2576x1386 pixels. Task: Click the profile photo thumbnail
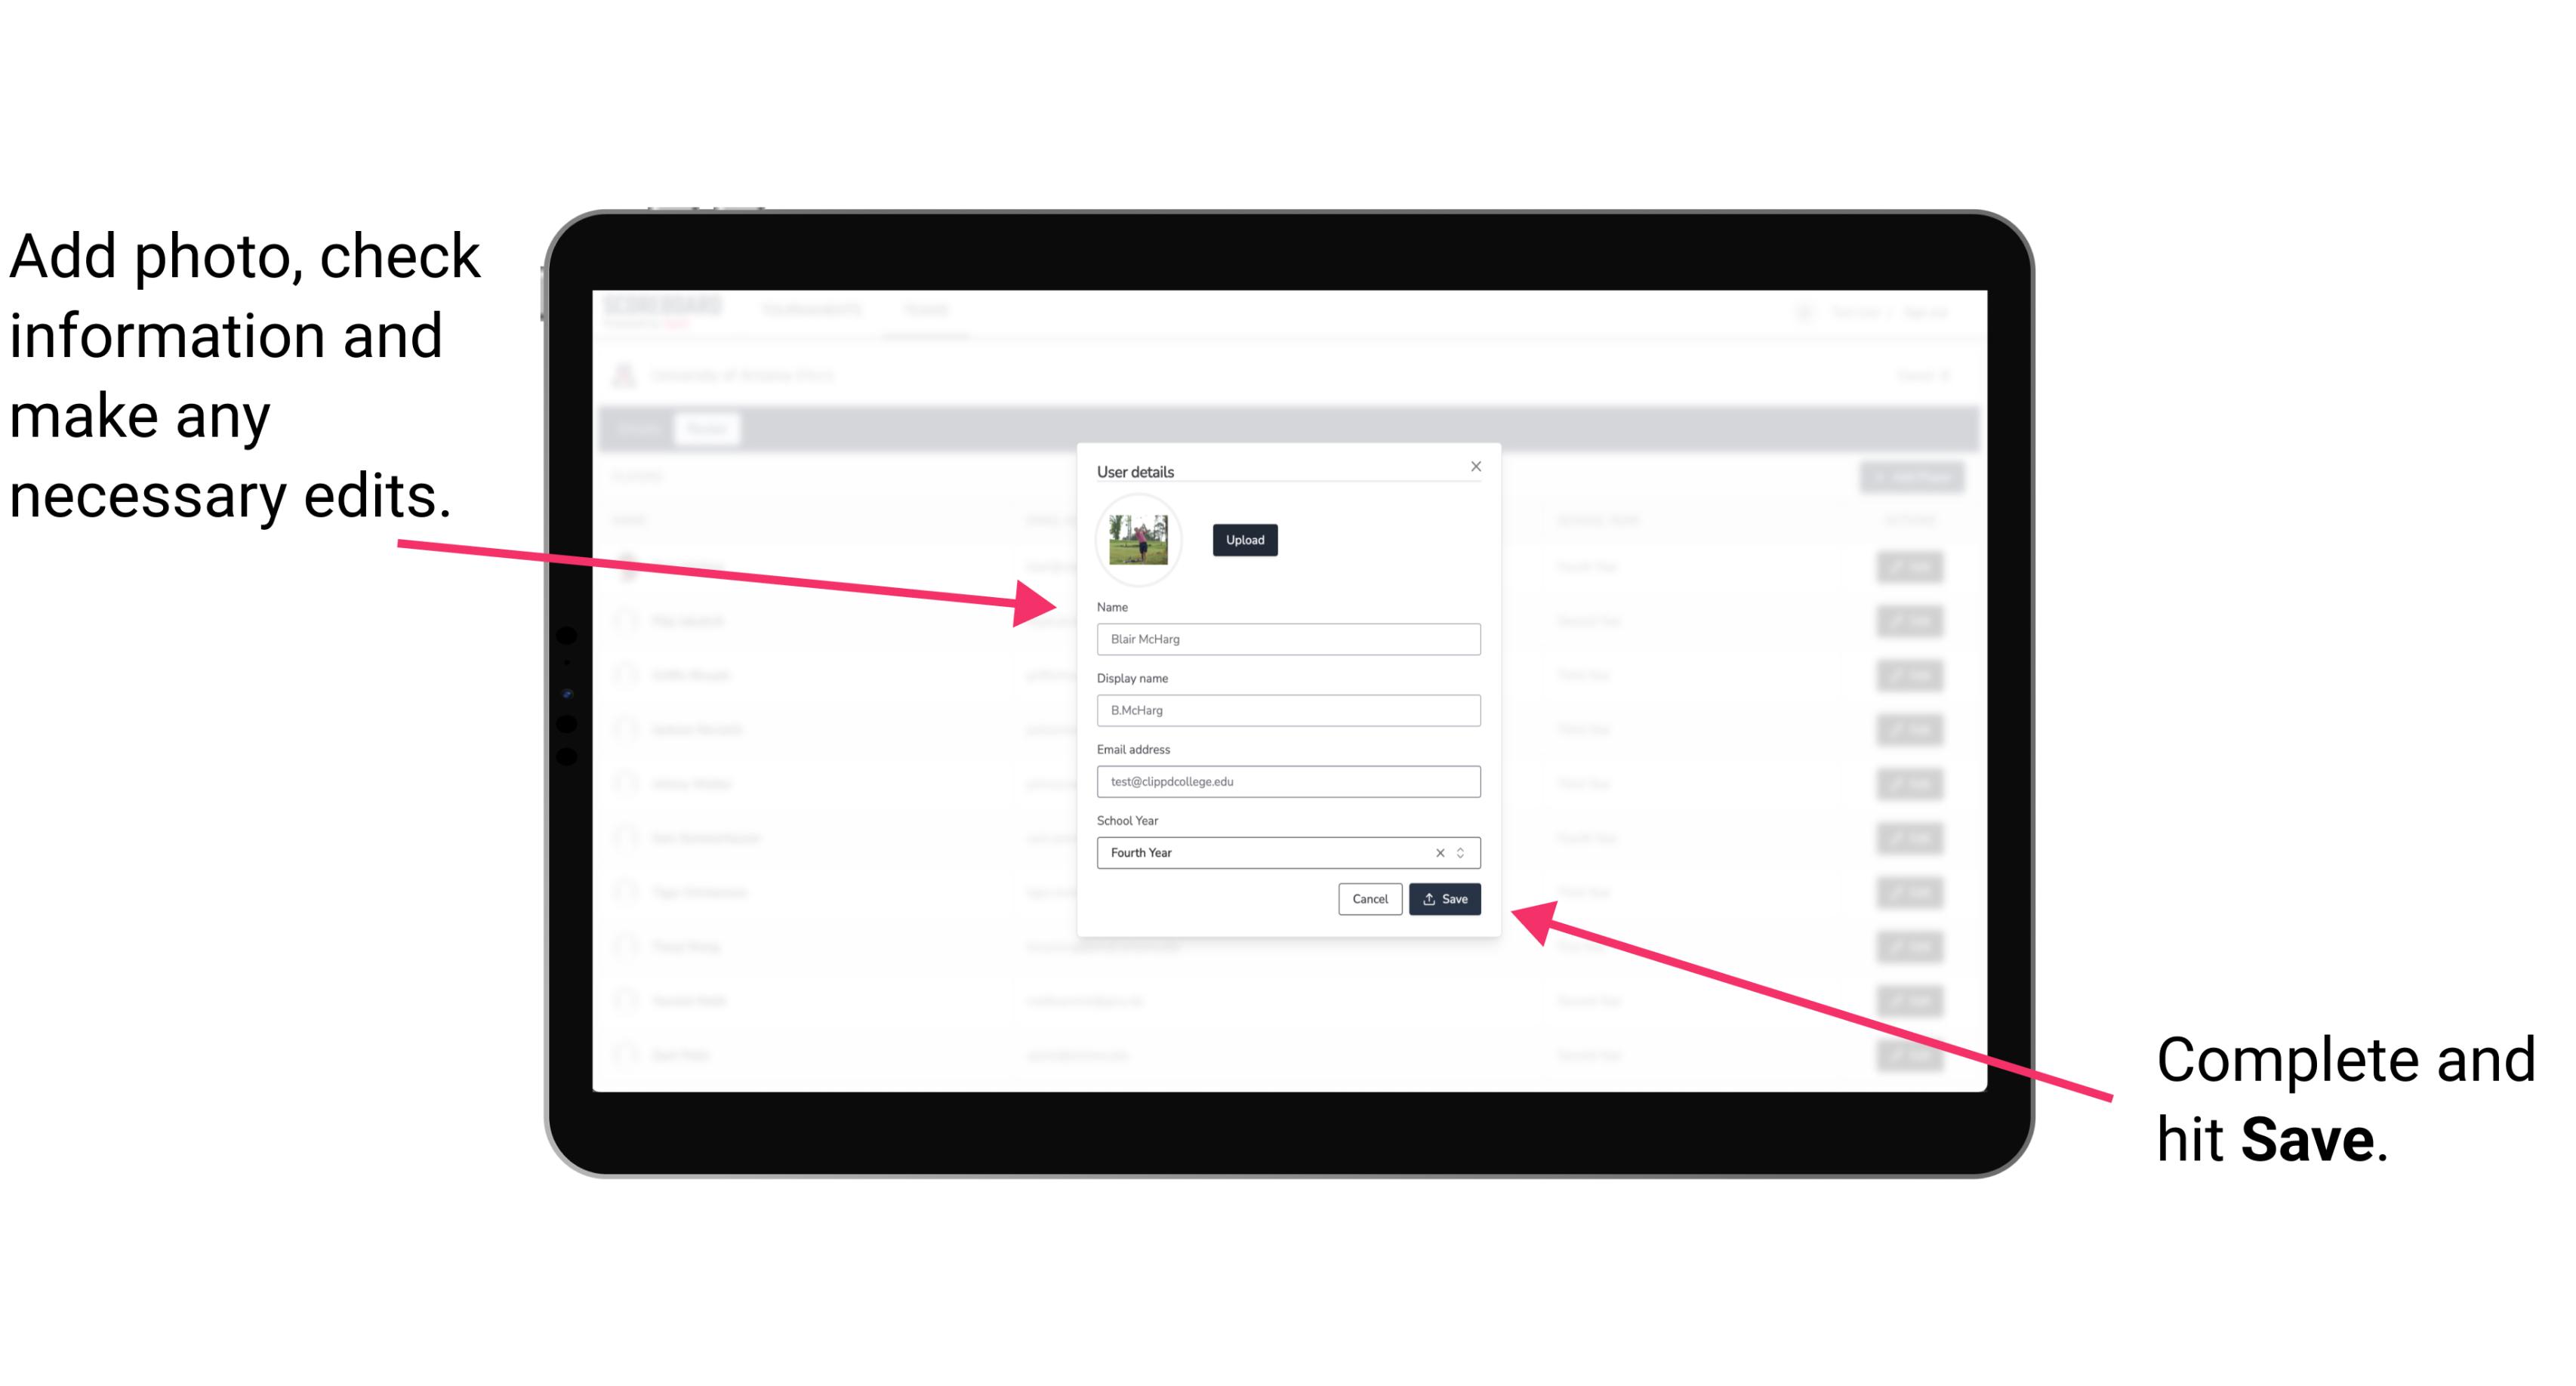point(1139,540)
